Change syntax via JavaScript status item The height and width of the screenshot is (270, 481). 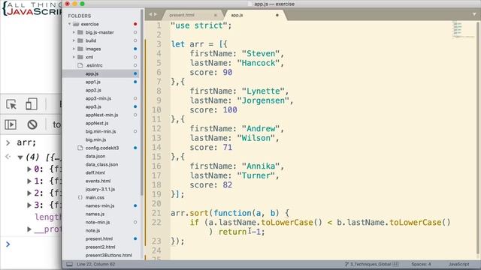point(458,264)
